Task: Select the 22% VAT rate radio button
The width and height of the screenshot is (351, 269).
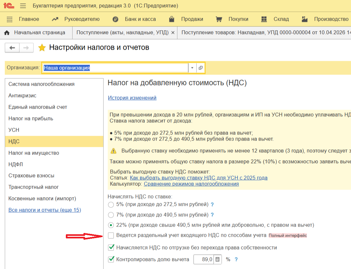Action: pyautogui.click(x=111, y=225)
